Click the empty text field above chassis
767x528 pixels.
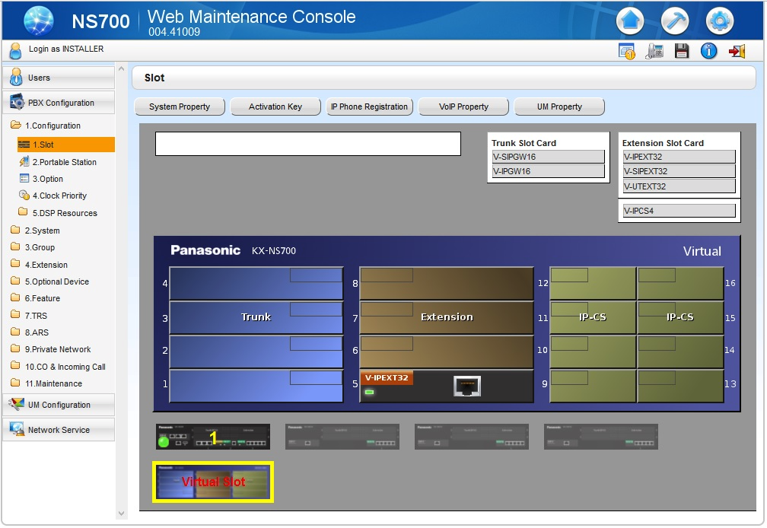coord(308,144)
